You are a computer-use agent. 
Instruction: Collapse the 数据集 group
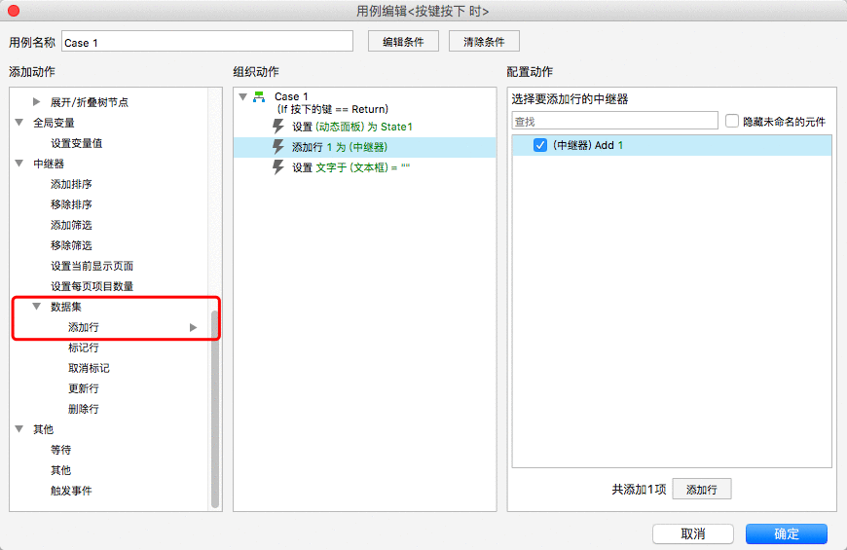pos(37,307)
